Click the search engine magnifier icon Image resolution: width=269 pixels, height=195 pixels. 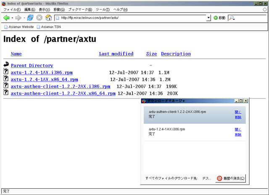pos(232,18)
